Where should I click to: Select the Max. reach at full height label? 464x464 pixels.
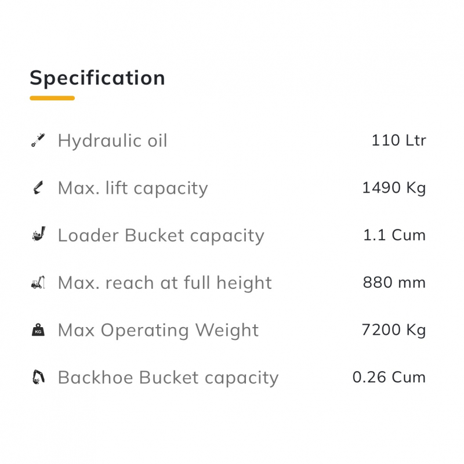(x=165, y=283)
